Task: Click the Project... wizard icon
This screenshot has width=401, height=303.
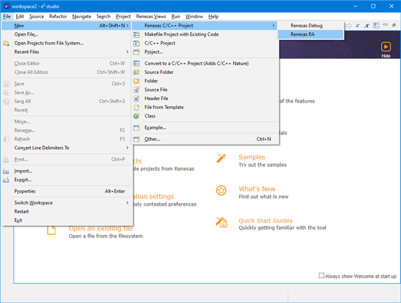Action: click(x=137, y=52)
